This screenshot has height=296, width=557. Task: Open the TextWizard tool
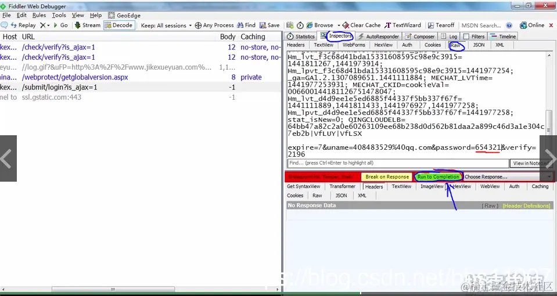point(403,25)
